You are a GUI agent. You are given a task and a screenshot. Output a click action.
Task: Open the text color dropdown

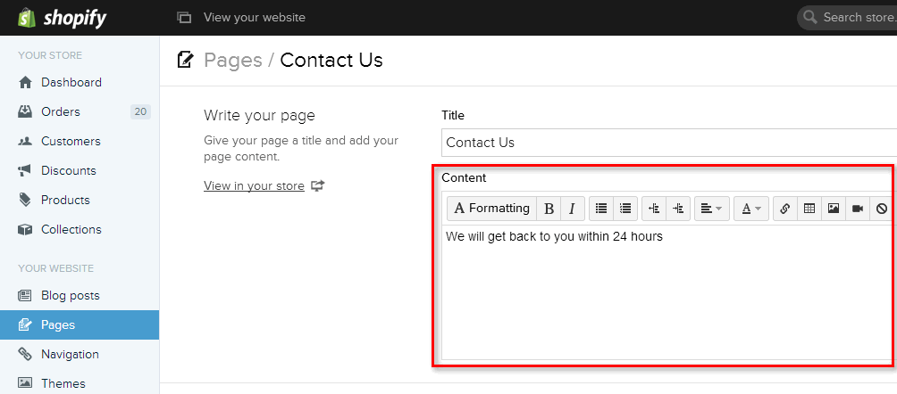751,209
